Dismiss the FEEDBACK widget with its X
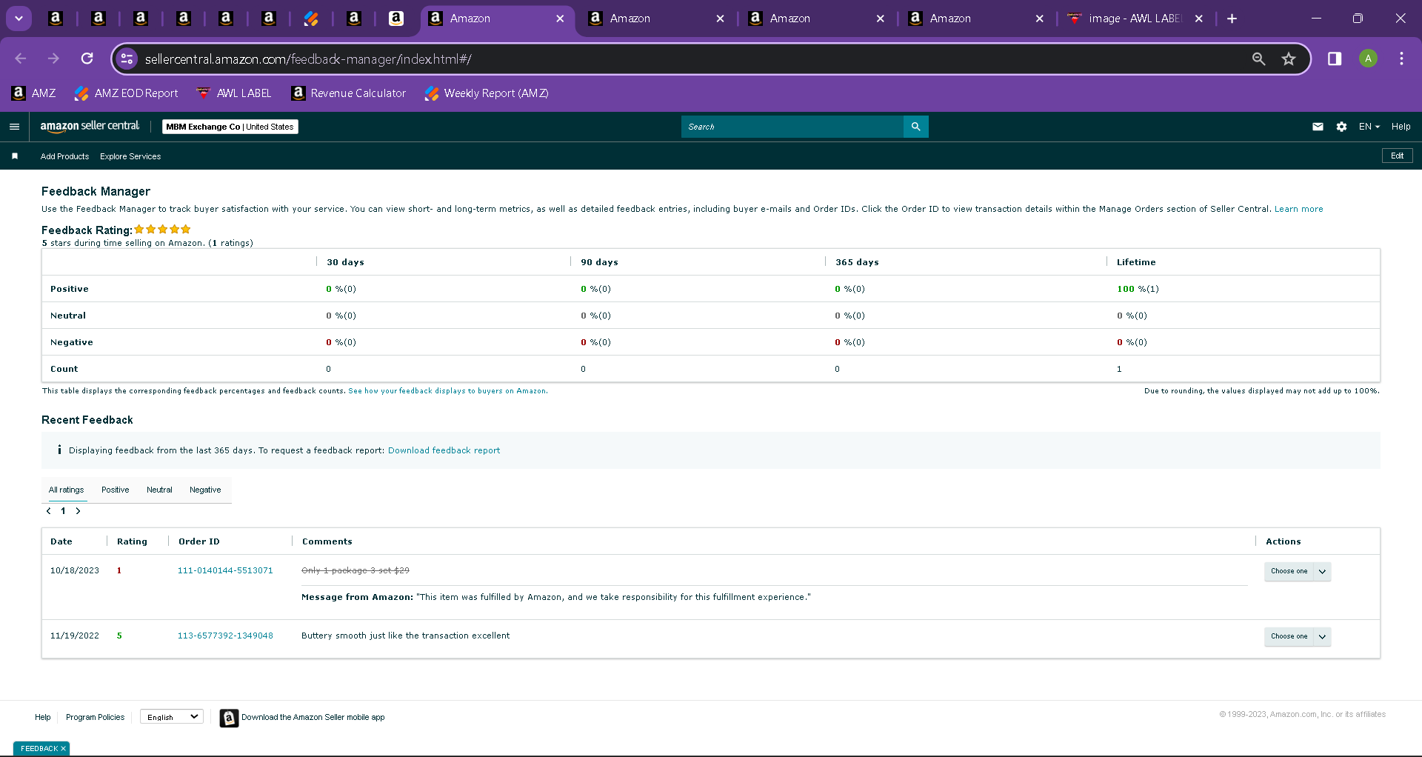Screen dimensions: 1422x757 pyautogui.click(x=63, y=749)
